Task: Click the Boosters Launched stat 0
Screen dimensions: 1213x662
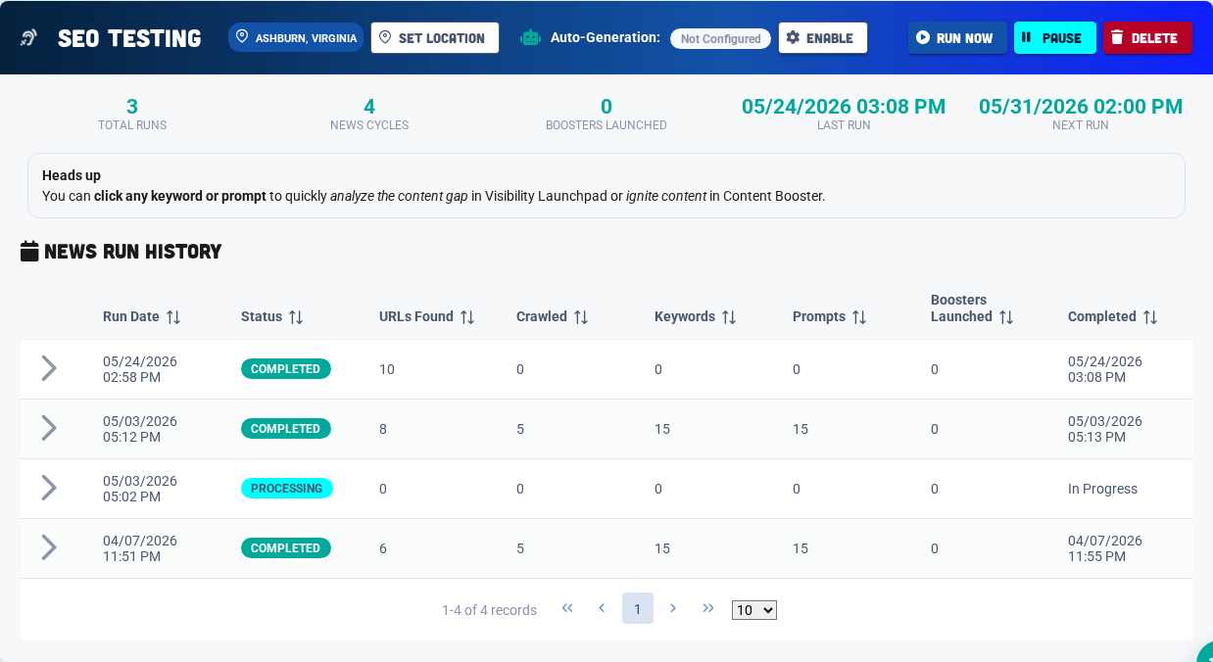Action: click(606, 107)
